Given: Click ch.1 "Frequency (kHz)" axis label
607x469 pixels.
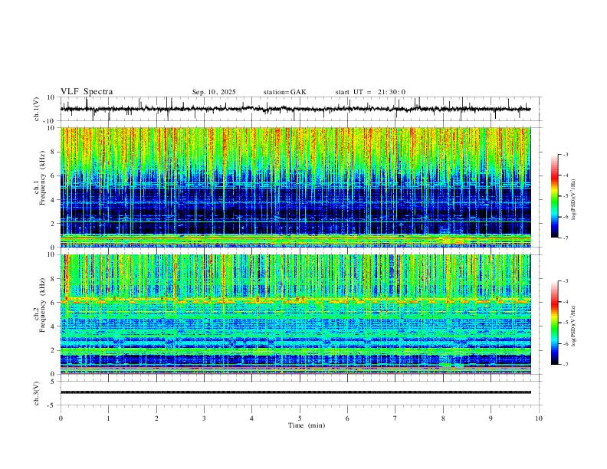Looking at the screenshot, I should [42, 178].
